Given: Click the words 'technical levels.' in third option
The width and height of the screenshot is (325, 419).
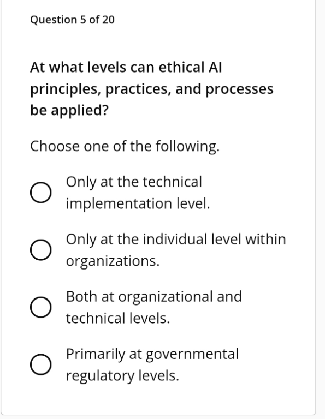Looking at the screenshot, I should pyautogui.click(x=118, y=318).
